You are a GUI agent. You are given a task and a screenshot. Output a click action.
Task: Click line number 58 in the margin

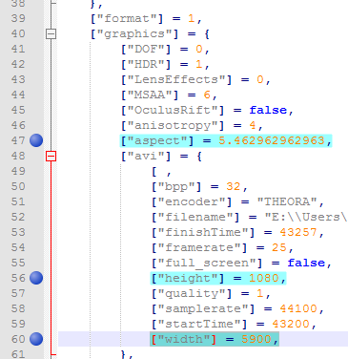(18, 308)
